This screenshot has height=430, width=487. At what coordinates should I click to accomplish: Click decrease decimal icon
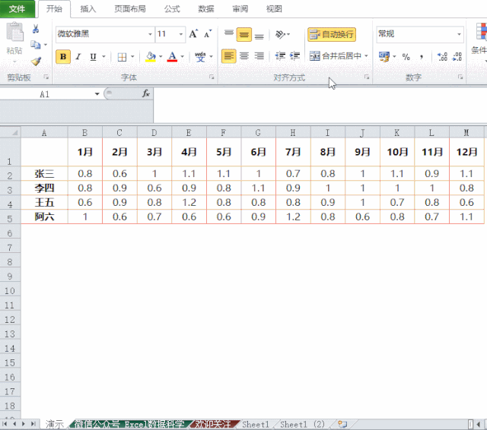(x=457, y=57)
